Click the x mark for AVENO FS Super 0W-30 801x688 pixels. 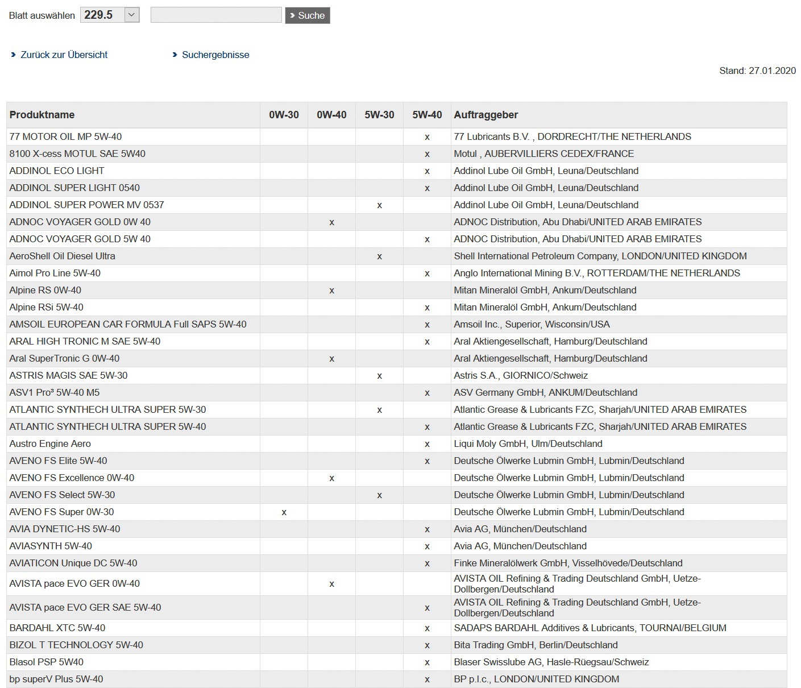click(x=284, y=512)
